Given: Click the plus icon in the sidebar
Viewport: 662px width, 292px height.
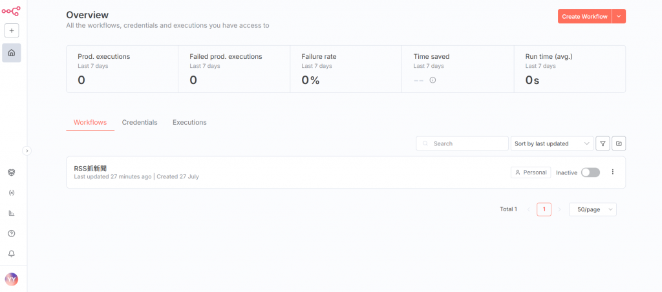Looking at the screenshot, I should (x=12, y=30).
